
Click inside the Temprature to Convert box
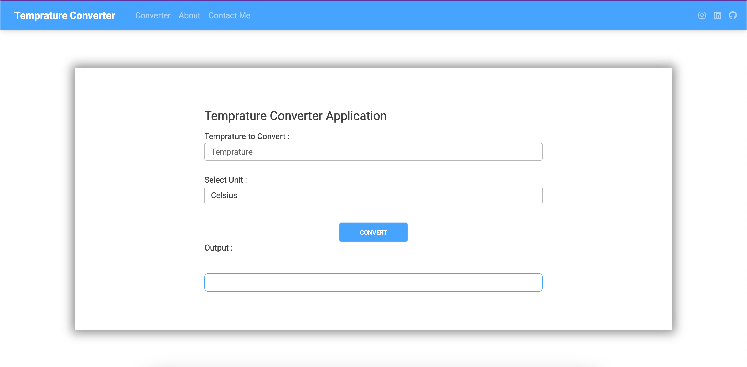click(373, 152)
